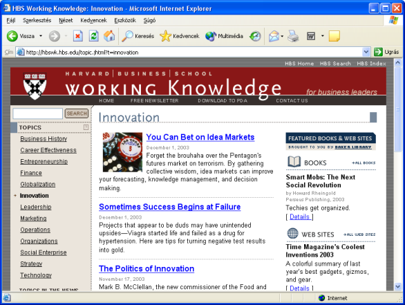Click the DOWNLOAD TO PDA nav link
The image size is (405, 305).
223,100
